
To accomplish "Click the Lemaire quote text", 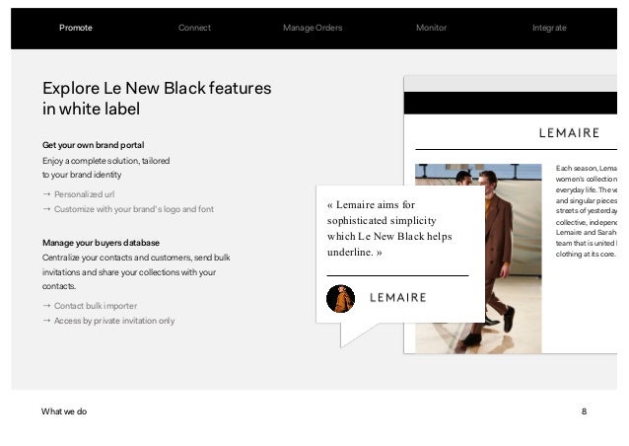I will (x=389, y=228).
